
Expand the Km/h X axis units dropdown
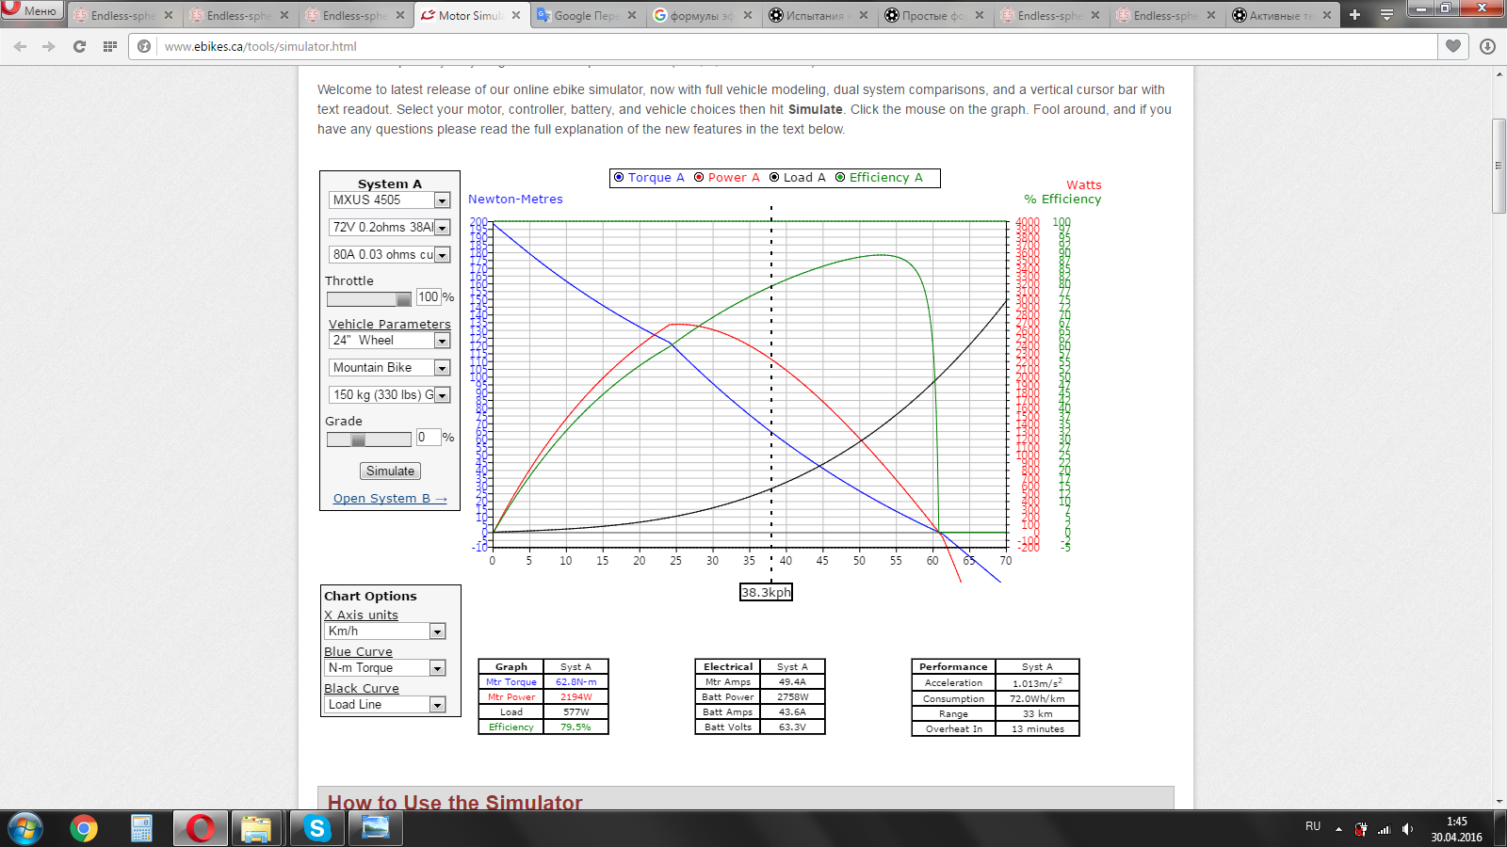pyautogui.click(x=437, y=631)
